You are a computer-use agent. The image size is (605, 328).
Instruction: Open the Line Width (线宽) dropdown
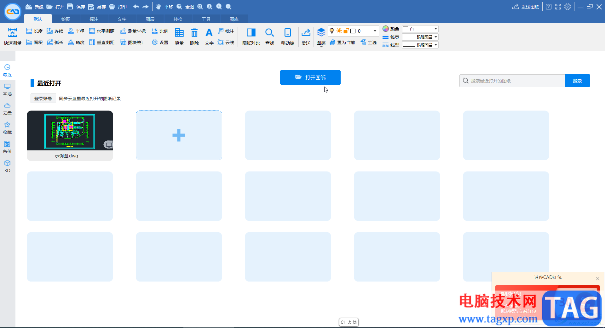[x=420, y=37]
